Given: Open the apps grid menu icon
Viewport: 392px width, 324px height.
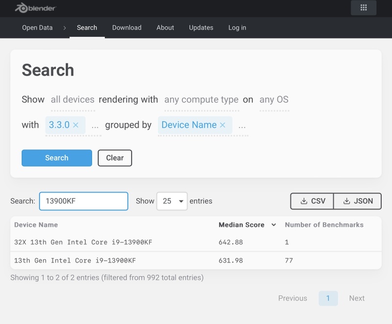Looking at the screenshot, I should click(x=364, y=8).
